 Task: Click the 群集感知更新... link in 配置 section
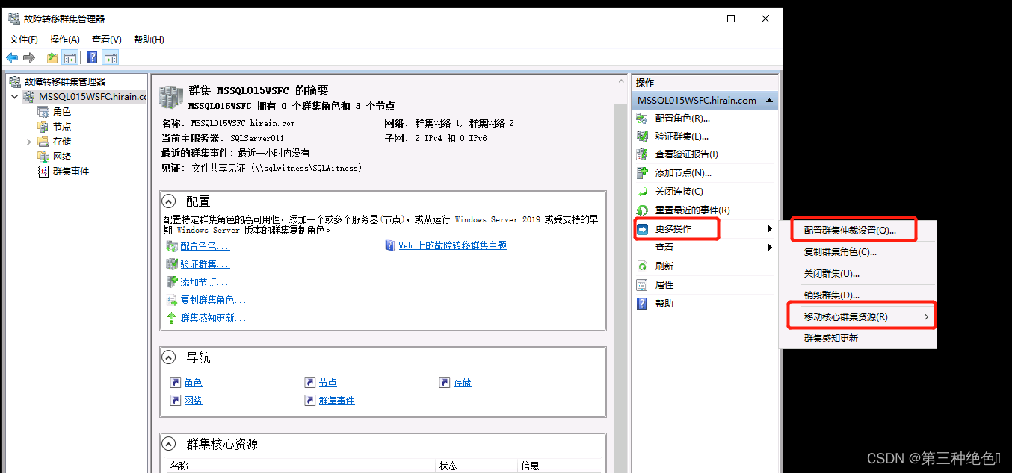pos(214,318)
